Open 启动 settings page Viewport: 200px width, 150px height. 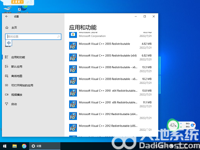[14, 104]
